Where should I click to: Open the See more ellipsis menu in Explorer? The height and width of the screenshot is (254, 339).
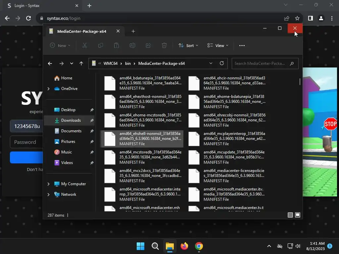pyautogui.click(x=242, y=46)
